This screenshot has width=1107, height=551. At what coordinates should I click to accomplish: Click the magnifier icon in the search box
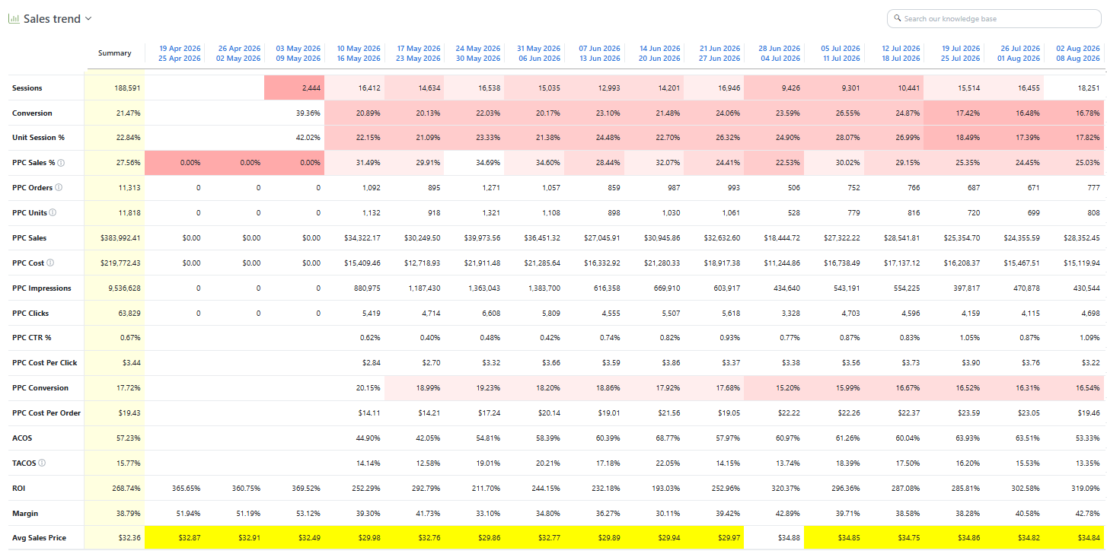[x=898, y=18]
